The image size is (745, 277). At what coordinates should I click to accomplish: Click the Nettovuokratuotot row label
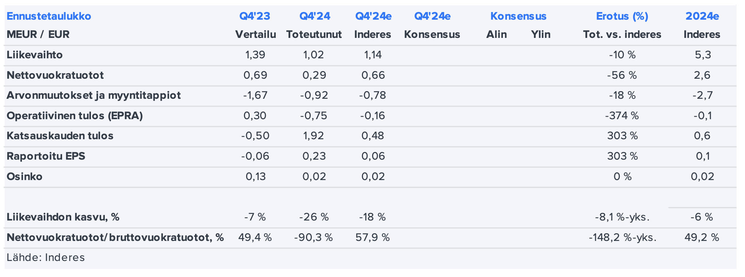pos(55,75)
